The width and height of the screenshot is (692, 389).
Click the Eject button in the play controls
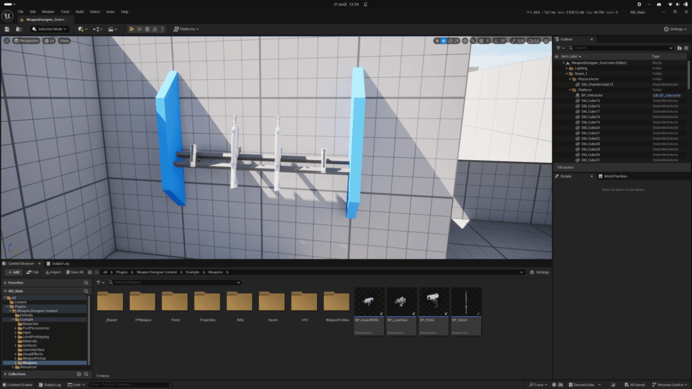click(x=155, y=29)
